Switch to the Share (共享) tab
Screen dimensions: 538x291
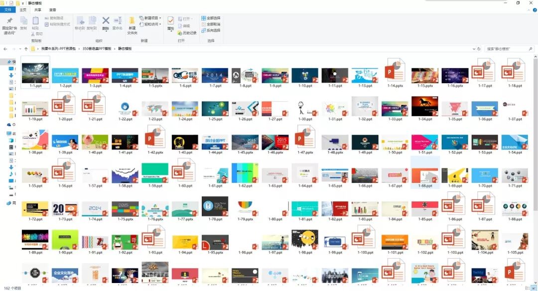click(38, 10)
